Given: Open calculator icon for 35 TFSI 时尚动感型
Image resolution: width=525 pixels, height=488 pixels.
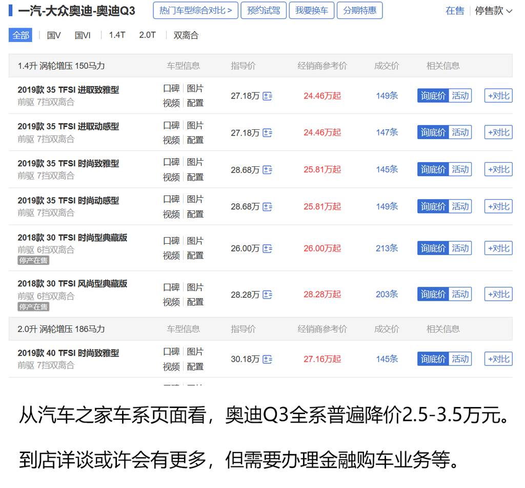Looking at the screenshot, I should pyautogui.click(x=267, y=207).
